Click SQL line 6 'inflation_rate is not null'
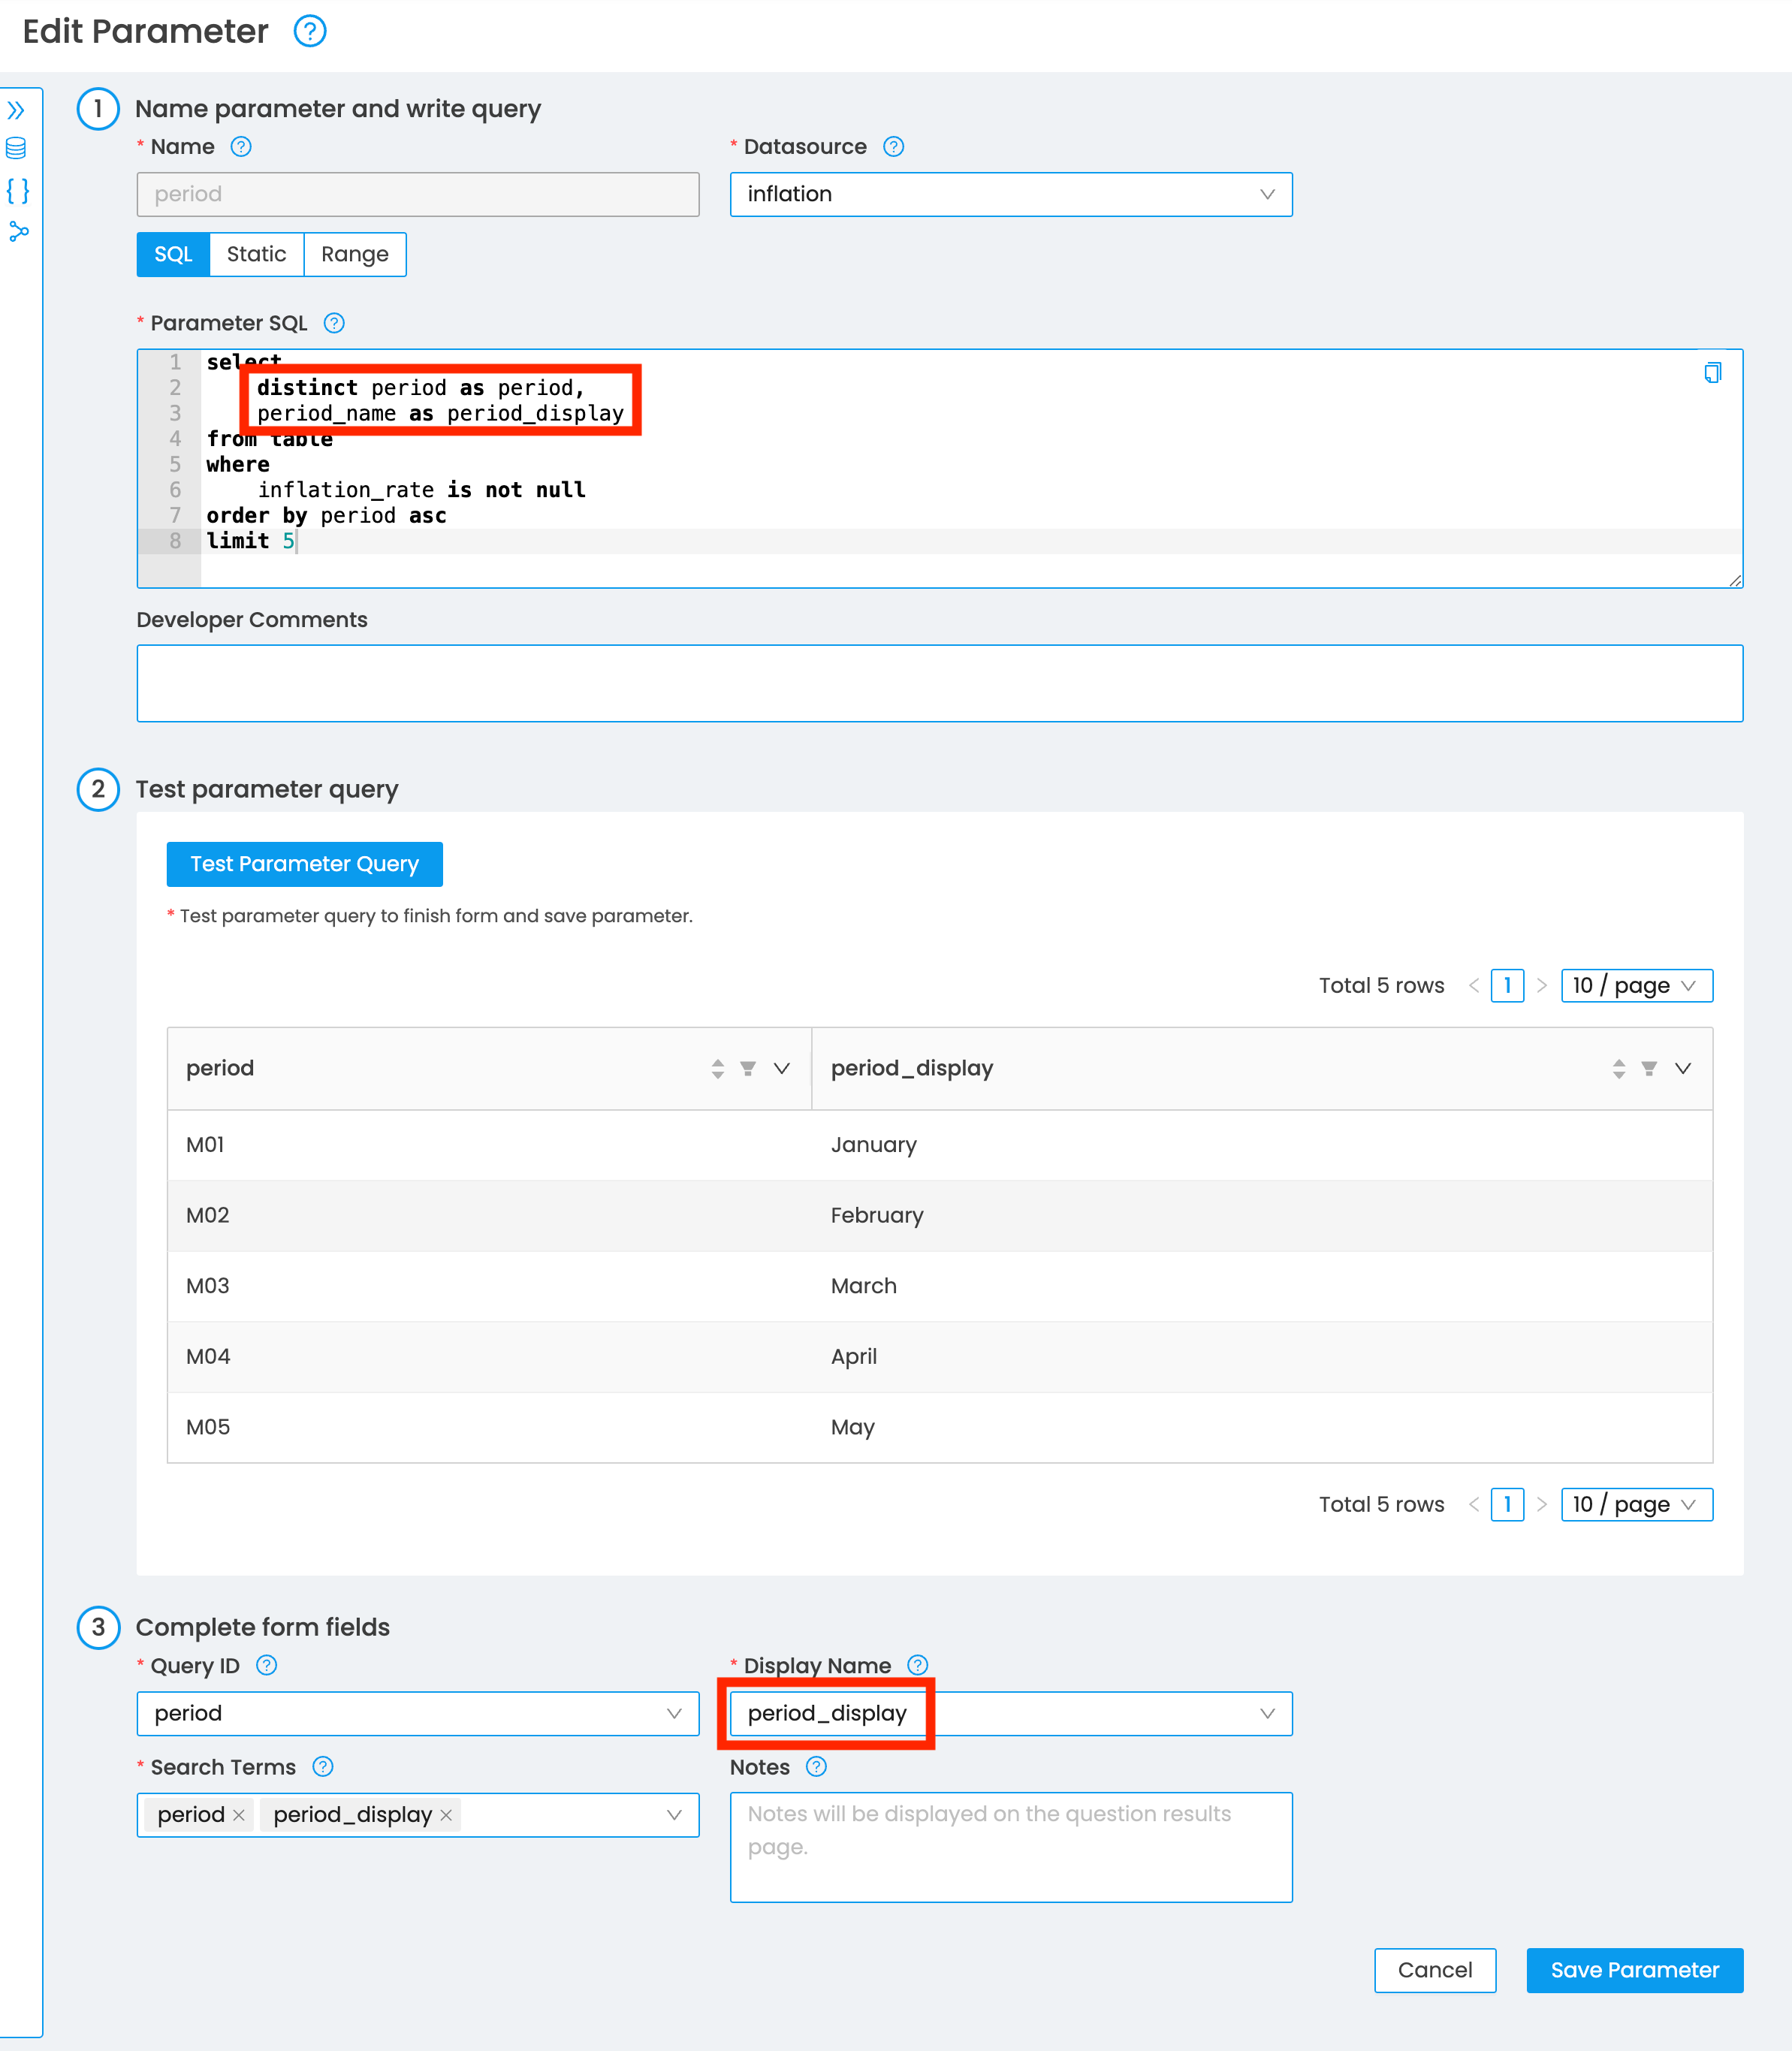This screenshot has width=1792, height=2051. [x=421, y=490]
